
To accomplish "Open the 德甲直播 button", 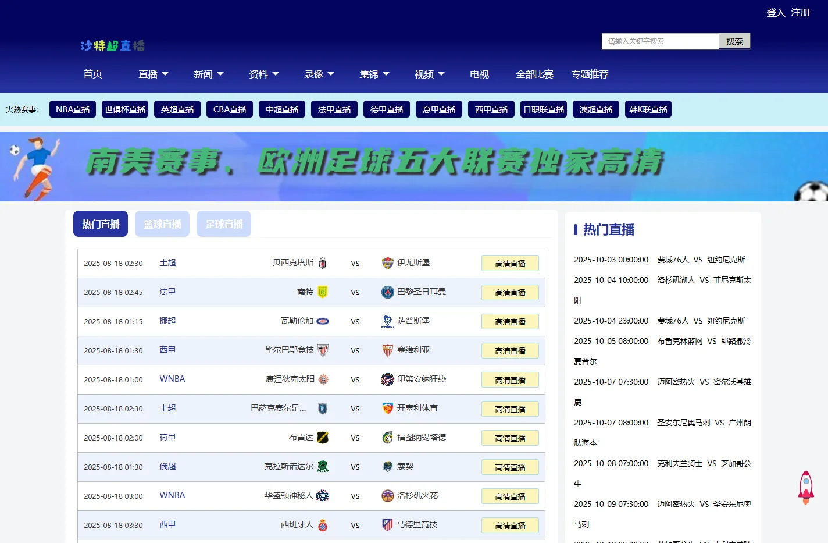I will [x=387, y=109].
